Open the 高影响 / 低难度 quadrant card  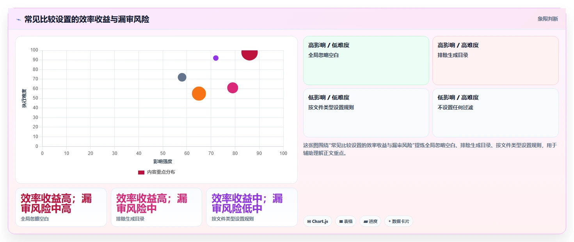tap(366, 60)
